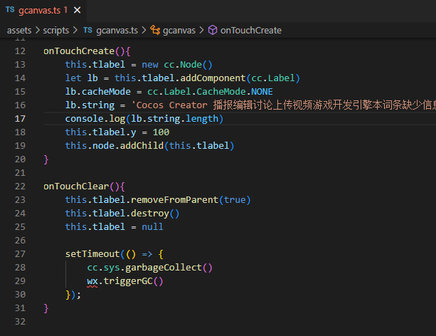Click line number 27 in the gutter
The image size is (436, 336).
[20, 254]
